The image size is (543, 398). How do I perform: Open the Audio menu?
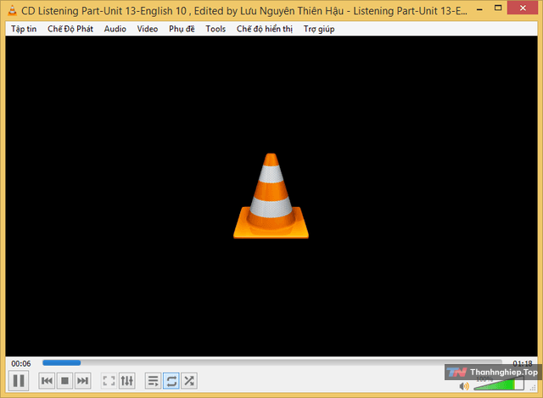pos(115,29)
